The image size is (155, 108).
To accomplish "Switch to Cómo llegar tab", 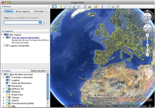I will coord(39,11).
